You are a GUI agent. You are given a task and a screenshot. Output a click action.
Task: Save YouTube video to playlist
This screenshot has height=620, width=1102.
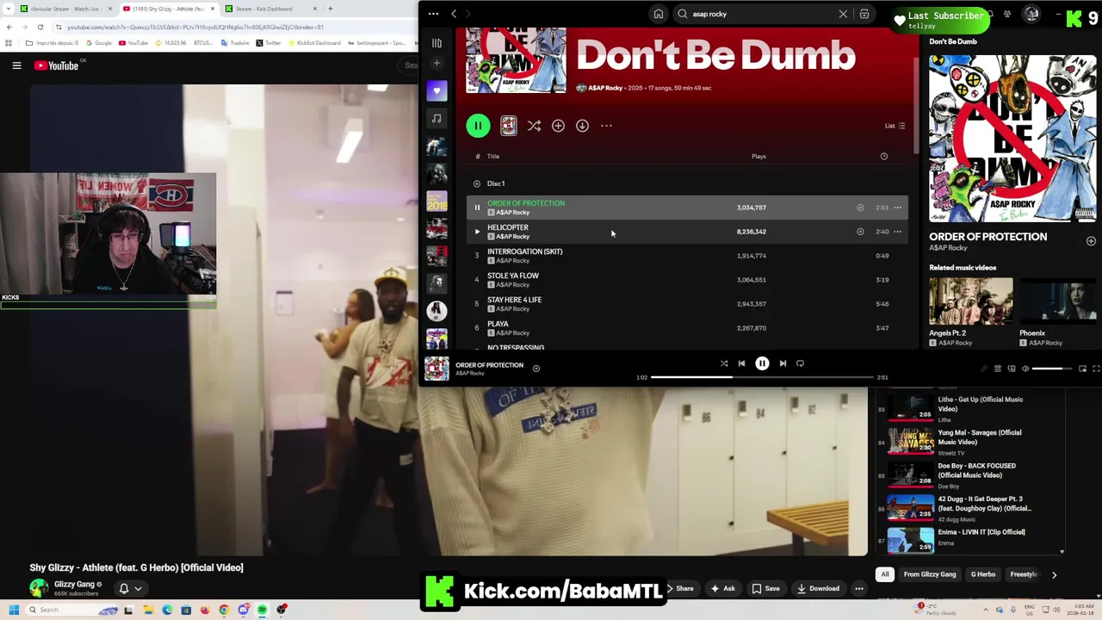(x=765, y=589)
